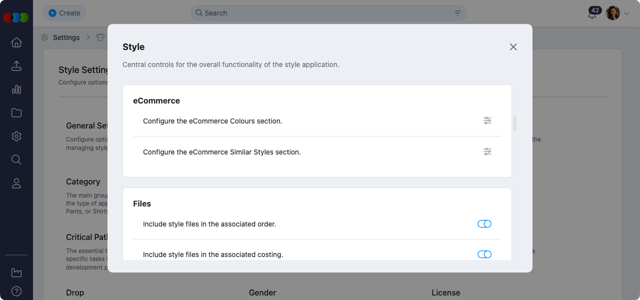The image size is (640, 300).
Task: Click the home icon in the sidebar
Action: [16, 42]
